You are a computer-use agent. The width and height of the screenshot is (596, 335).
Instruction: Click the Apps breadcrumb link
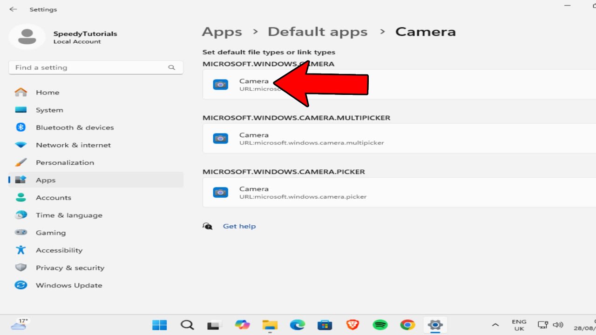(222, 32)
